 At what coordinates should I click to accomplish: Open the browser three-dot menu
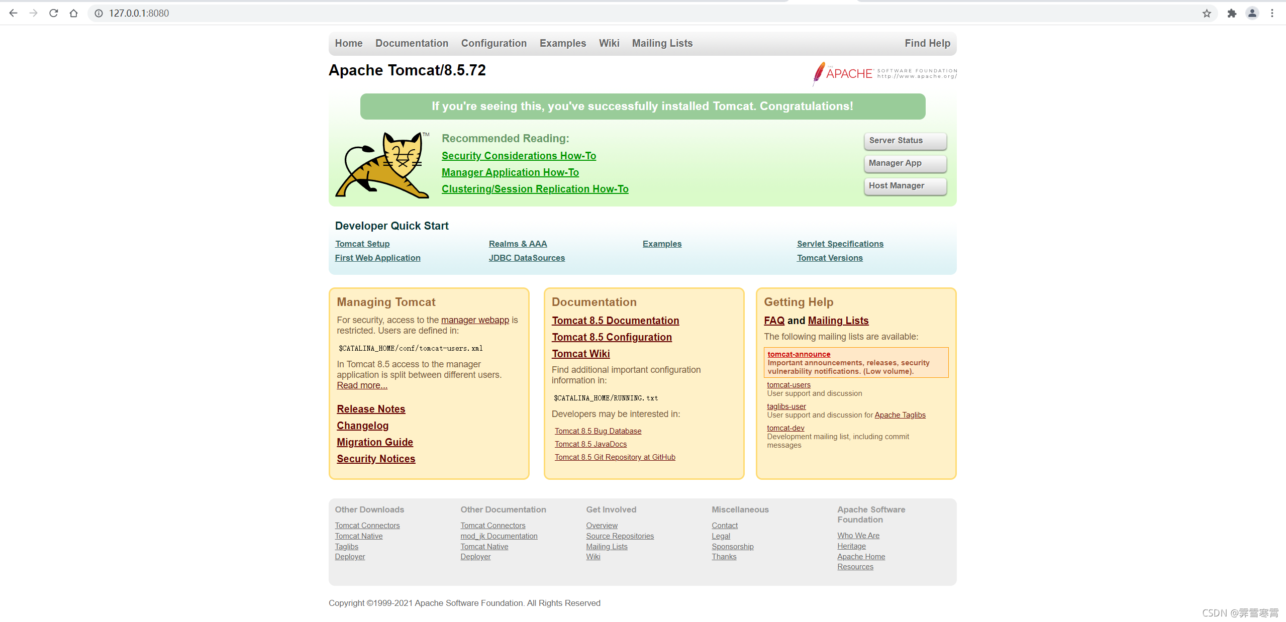coord(1272,13)
